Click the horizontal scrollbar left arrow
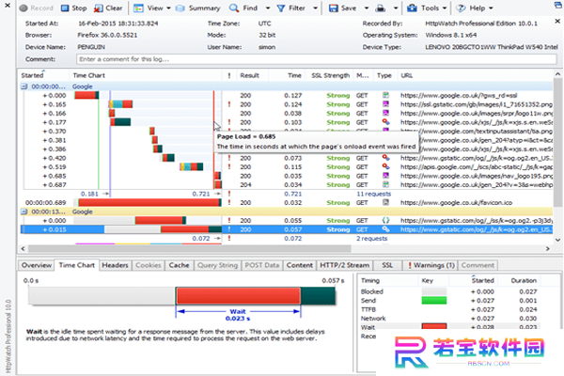The height and width of the screenshot is (376, 564). pos(23,248)
